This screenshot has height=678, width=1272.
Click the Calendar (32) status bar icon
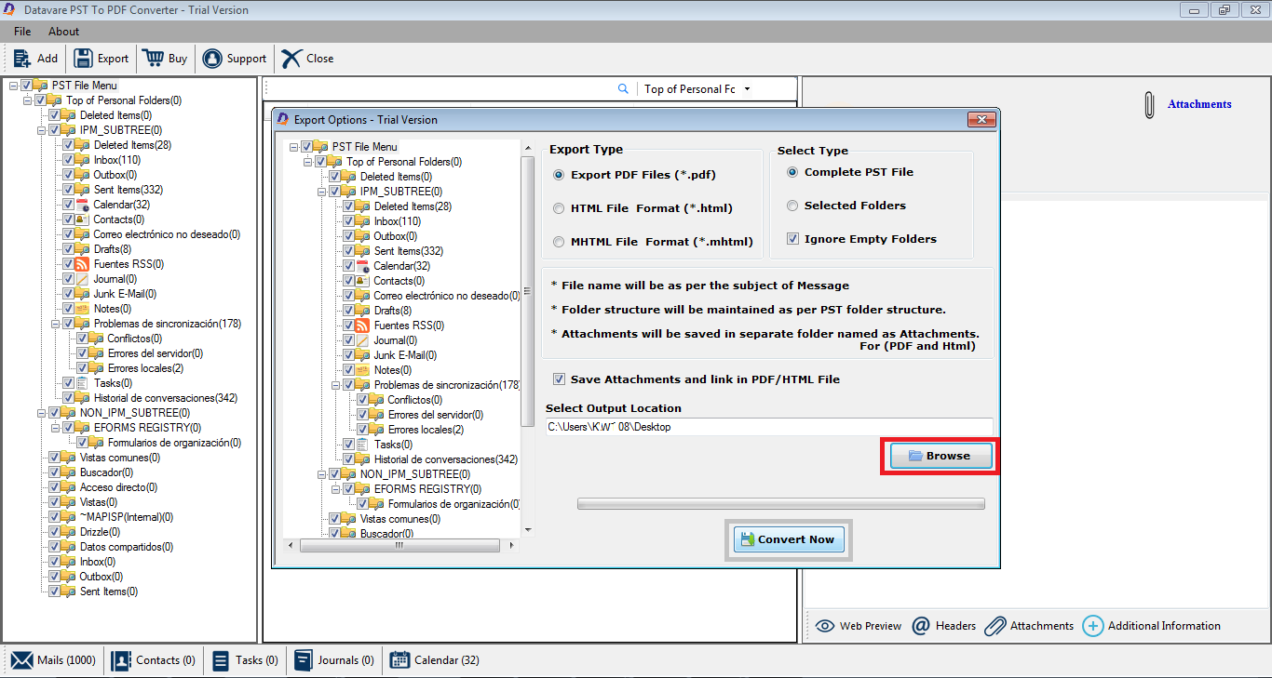399,660
